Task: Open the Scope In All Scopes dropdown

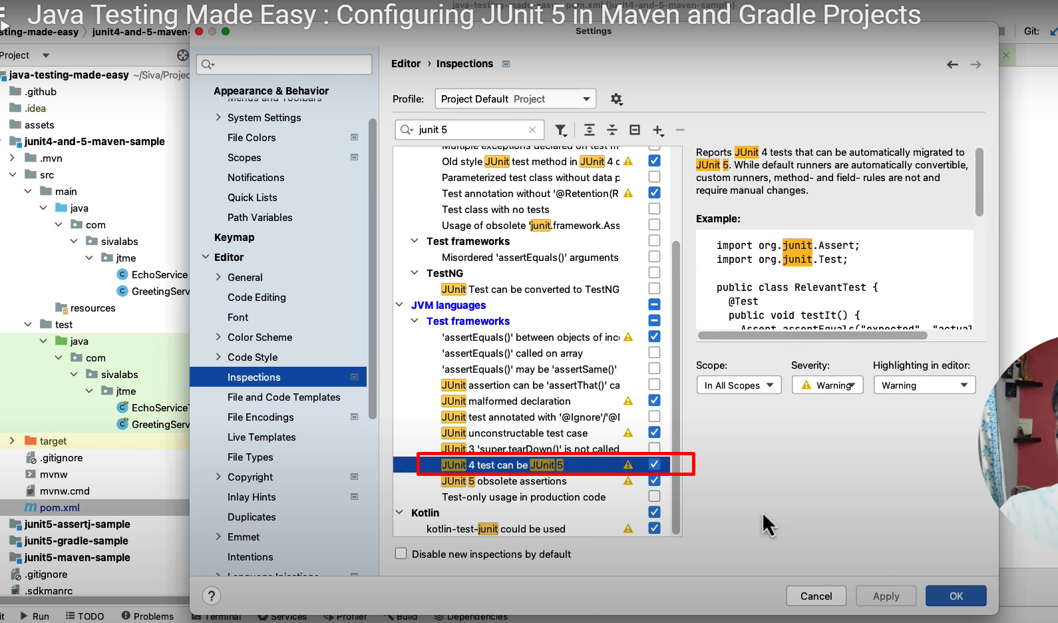Action: [x=739, y=385]
